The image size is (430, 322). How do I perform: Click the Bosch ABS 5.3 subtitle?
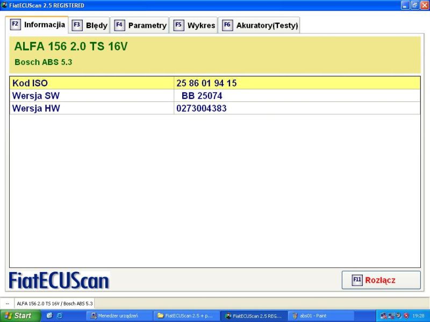point(44,62)
